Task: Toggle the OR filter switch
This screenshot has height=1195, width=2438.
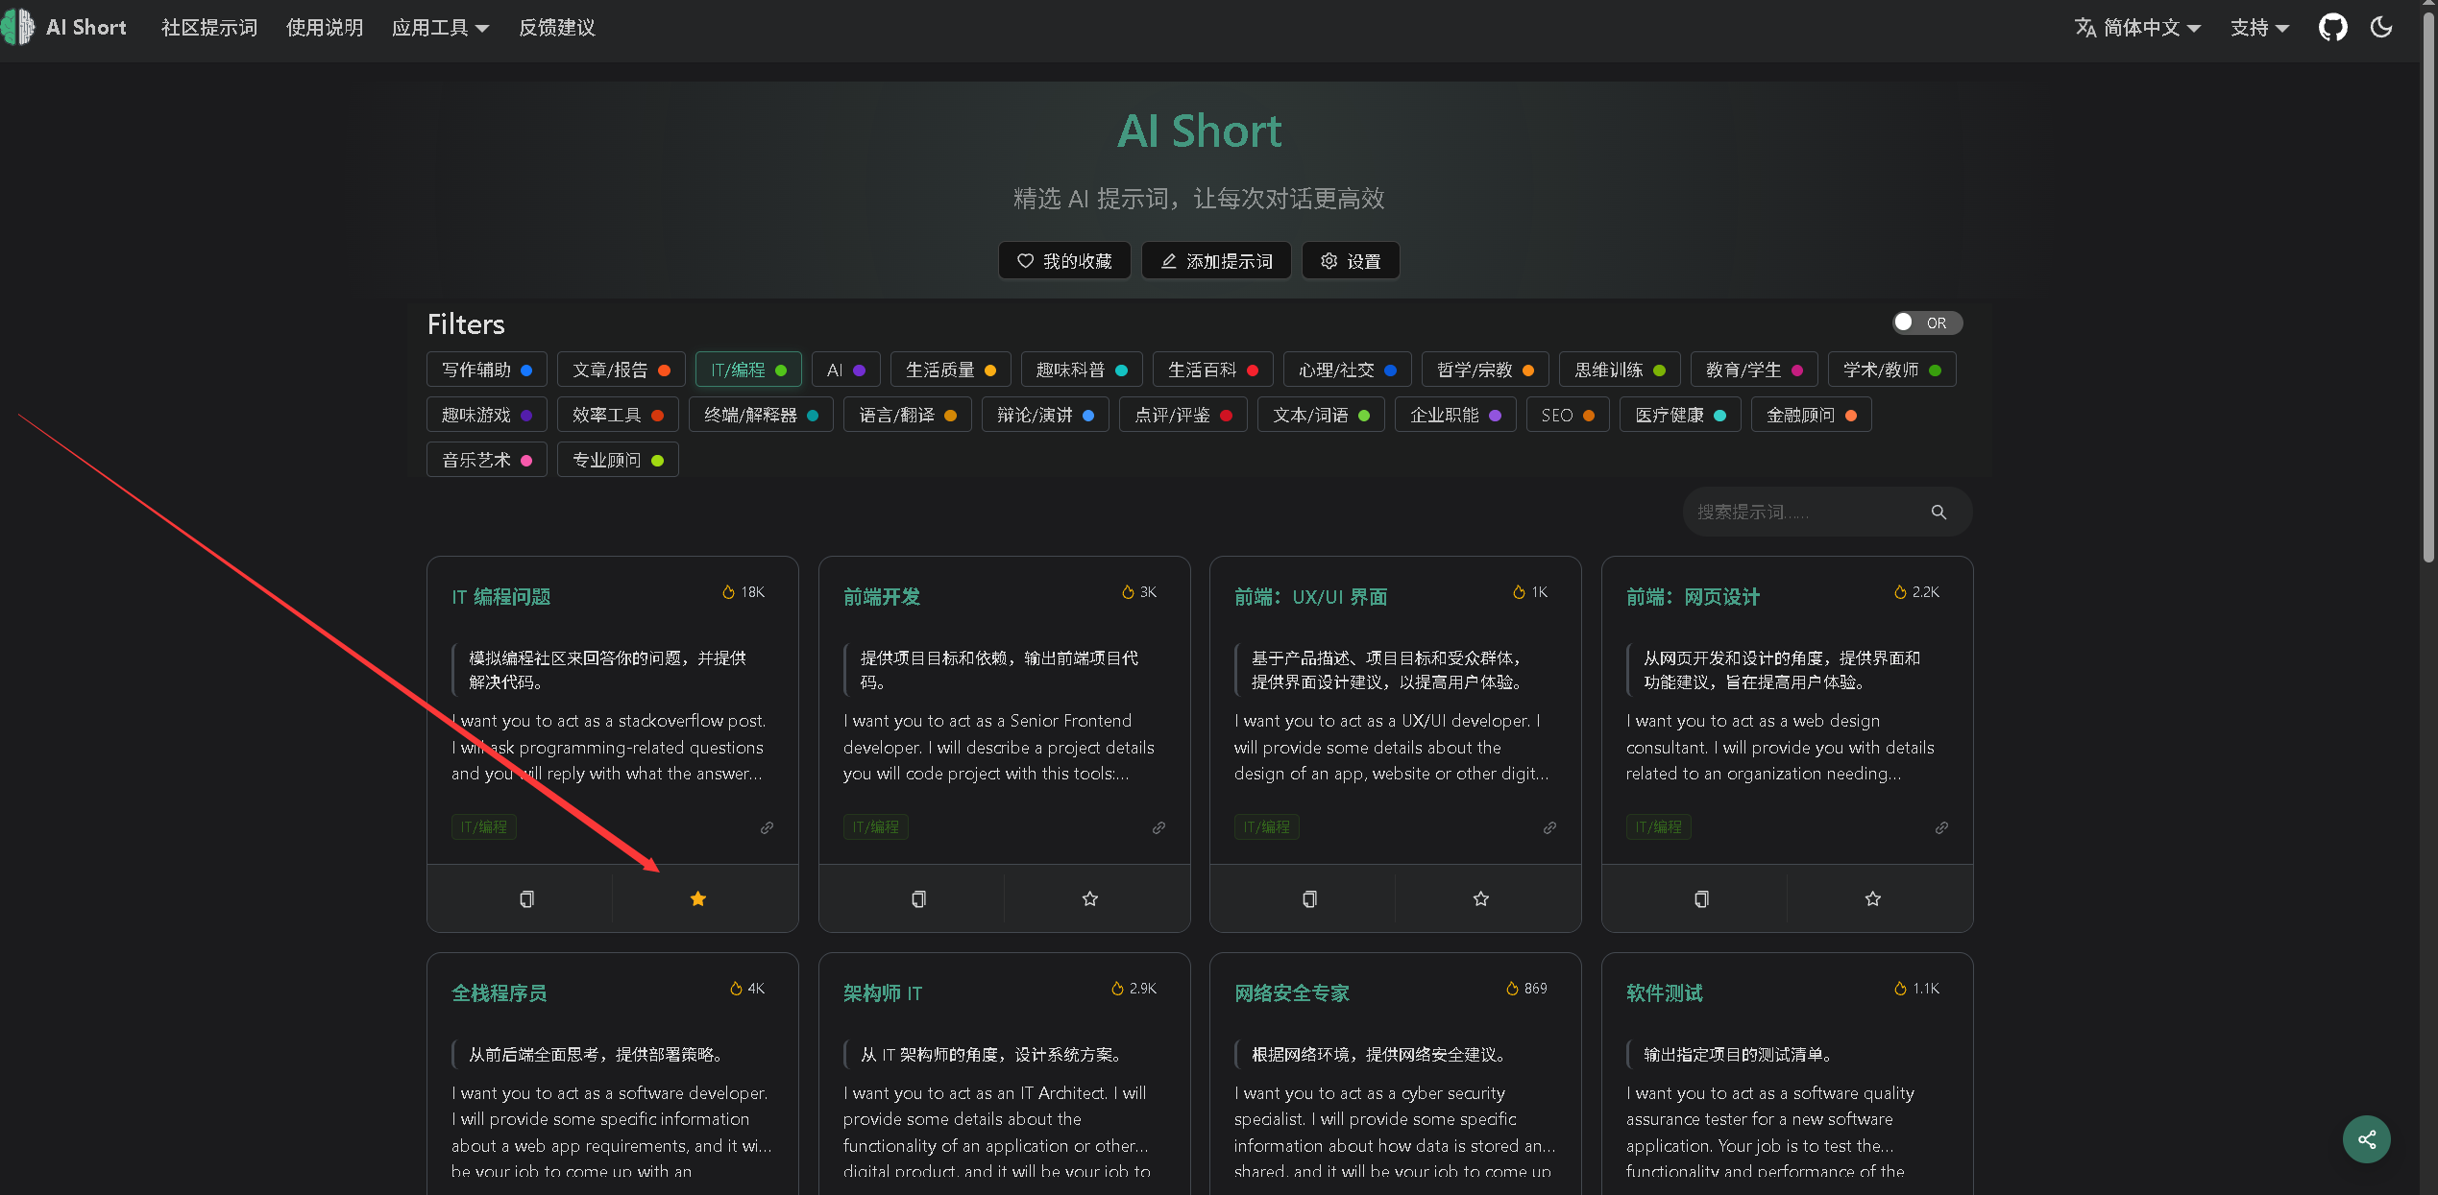Action: point(1927,323)
